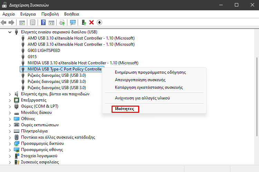Open the Properties sheet toolbar icon
259x172 pixels.
32,22
